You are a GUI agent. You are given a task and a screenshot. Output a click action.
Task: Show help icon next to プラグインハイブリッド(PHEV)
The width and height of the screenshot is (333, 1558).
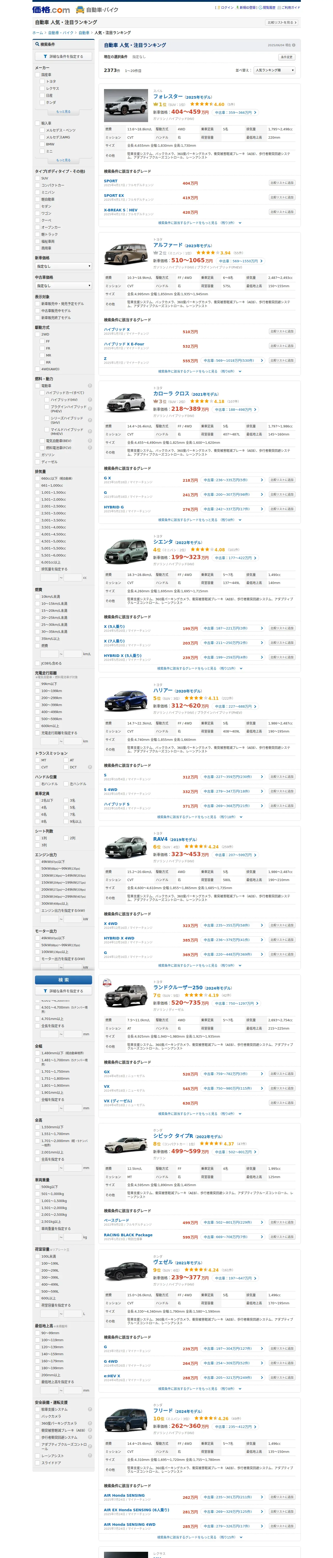point(90,409)
